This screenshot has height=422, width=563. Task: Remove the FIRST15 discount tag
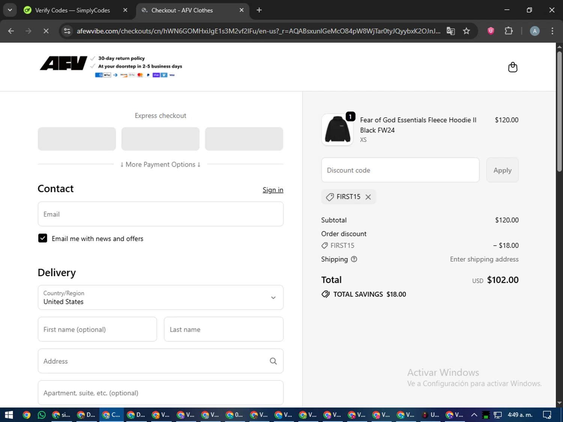pos(368,197)
